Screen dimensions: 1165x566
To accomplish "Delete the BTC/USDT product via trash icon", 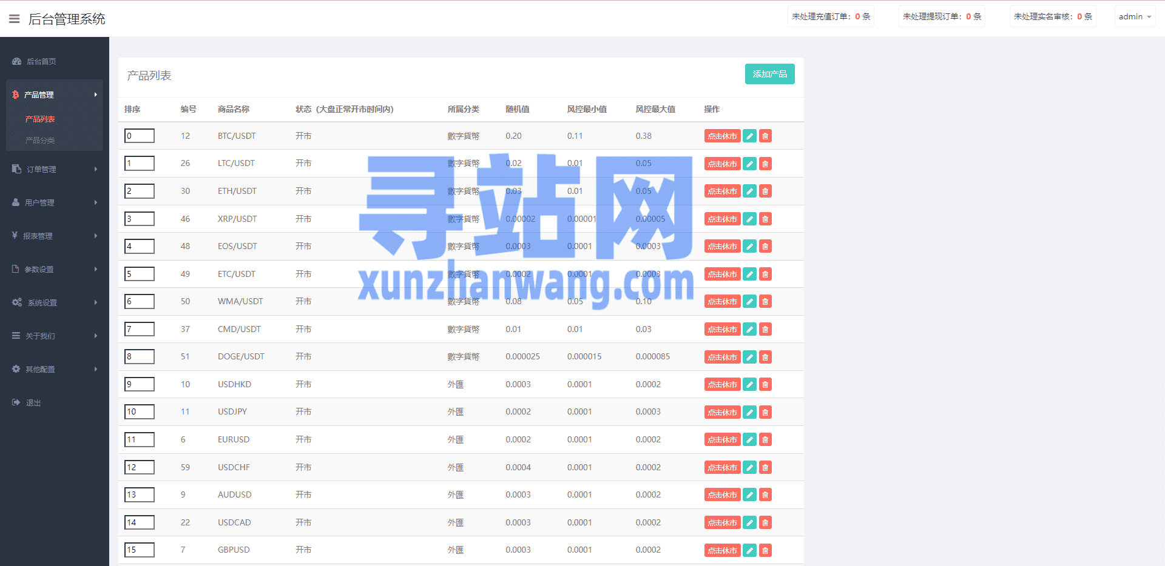I will [765, 136].
